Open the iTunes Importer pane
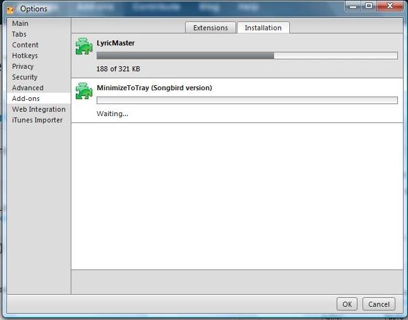The image size is (408, 320). click(37, 120)
